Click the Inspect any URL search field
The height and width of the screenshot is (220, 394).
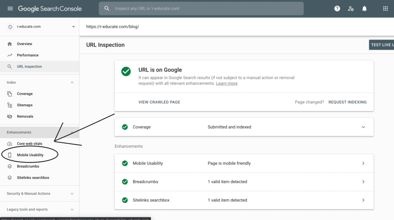pos(201,8)
